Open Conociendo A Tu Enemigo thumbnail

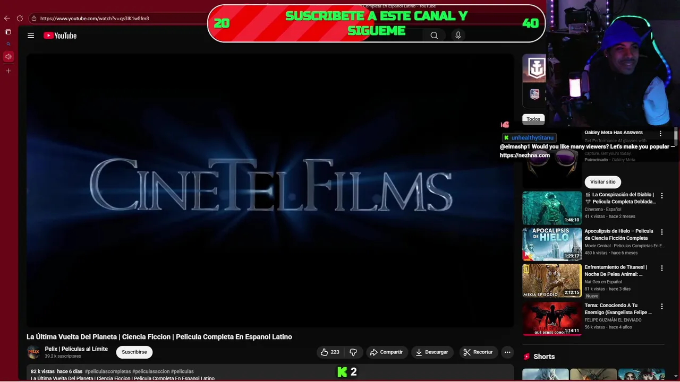coord(552,319)
